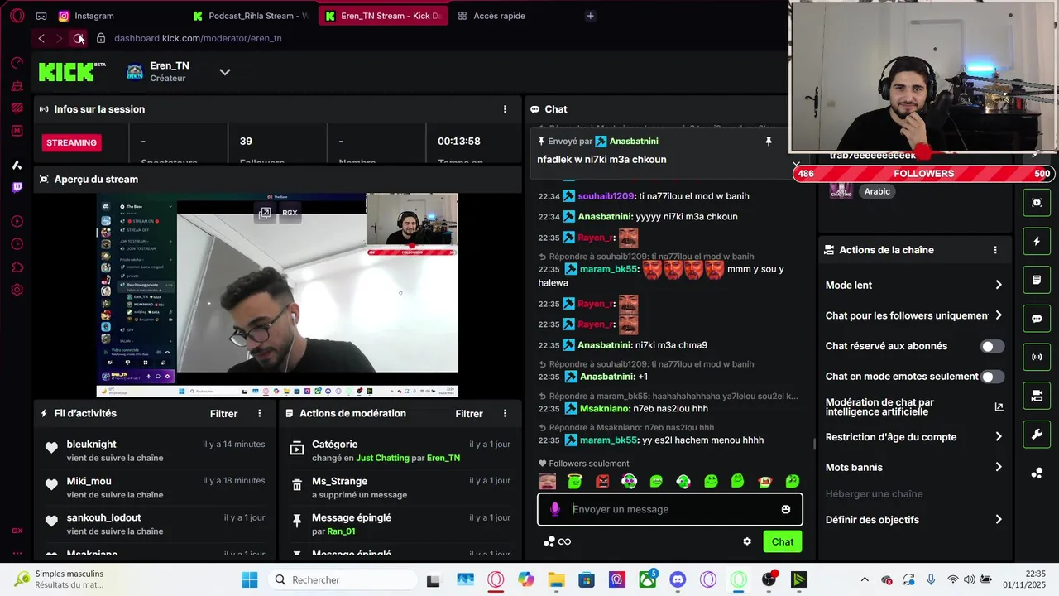Click the stream preview video
The height and width of the screenshot is (596, 1059).
[277, 295]
